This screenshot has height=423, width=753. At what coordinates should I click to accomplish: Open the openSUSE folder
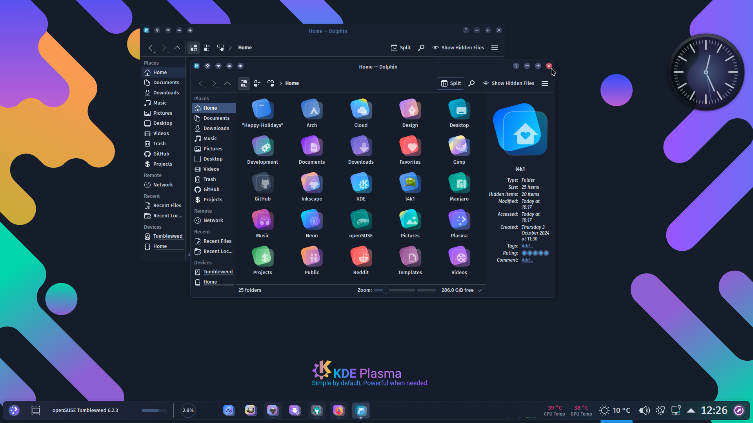[361, 224]
